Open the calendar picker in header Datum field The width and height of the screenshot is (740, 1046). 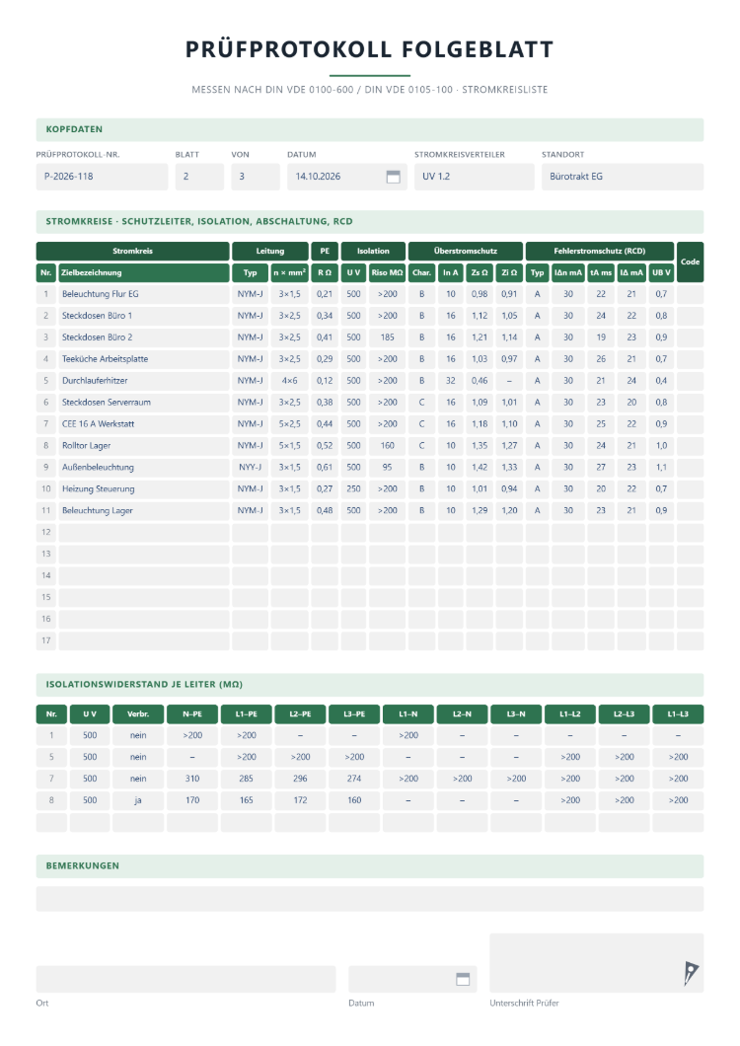click(x=393, y=177)
